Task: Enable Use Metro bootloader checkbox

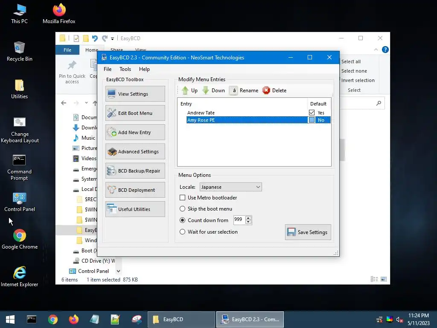Action: 183,197
